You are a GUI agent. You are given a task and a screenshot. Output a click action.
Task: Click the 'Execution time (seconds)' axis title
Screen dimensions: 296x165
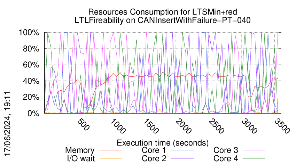coord(163,143)
